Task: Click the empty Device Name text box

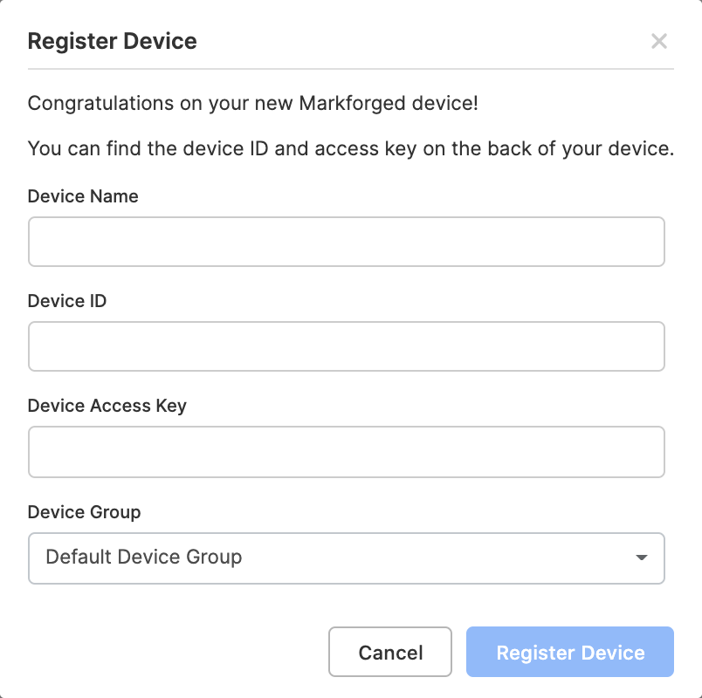Action: point(347,242)
